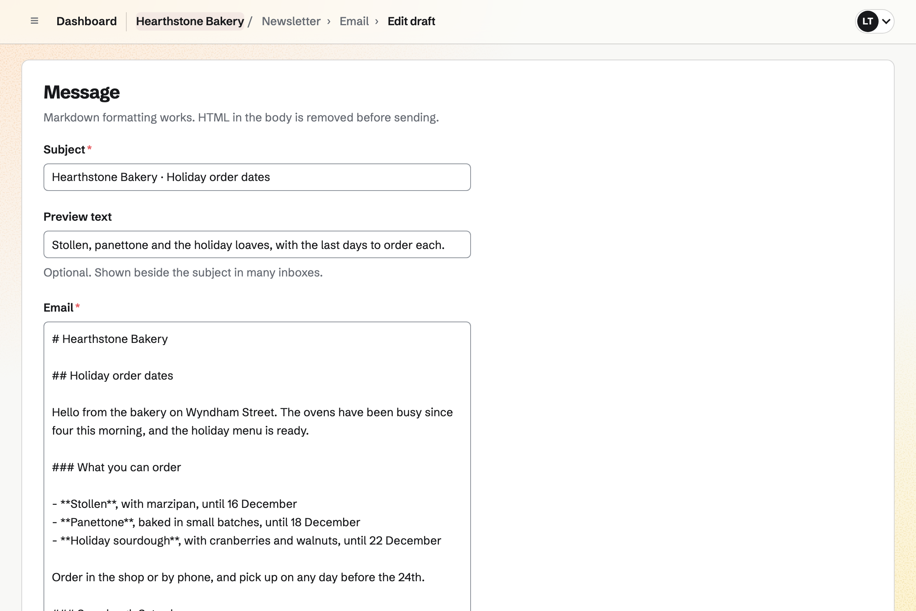Click the Message heading
The image size is (916, 611).
tap(81, 92)
